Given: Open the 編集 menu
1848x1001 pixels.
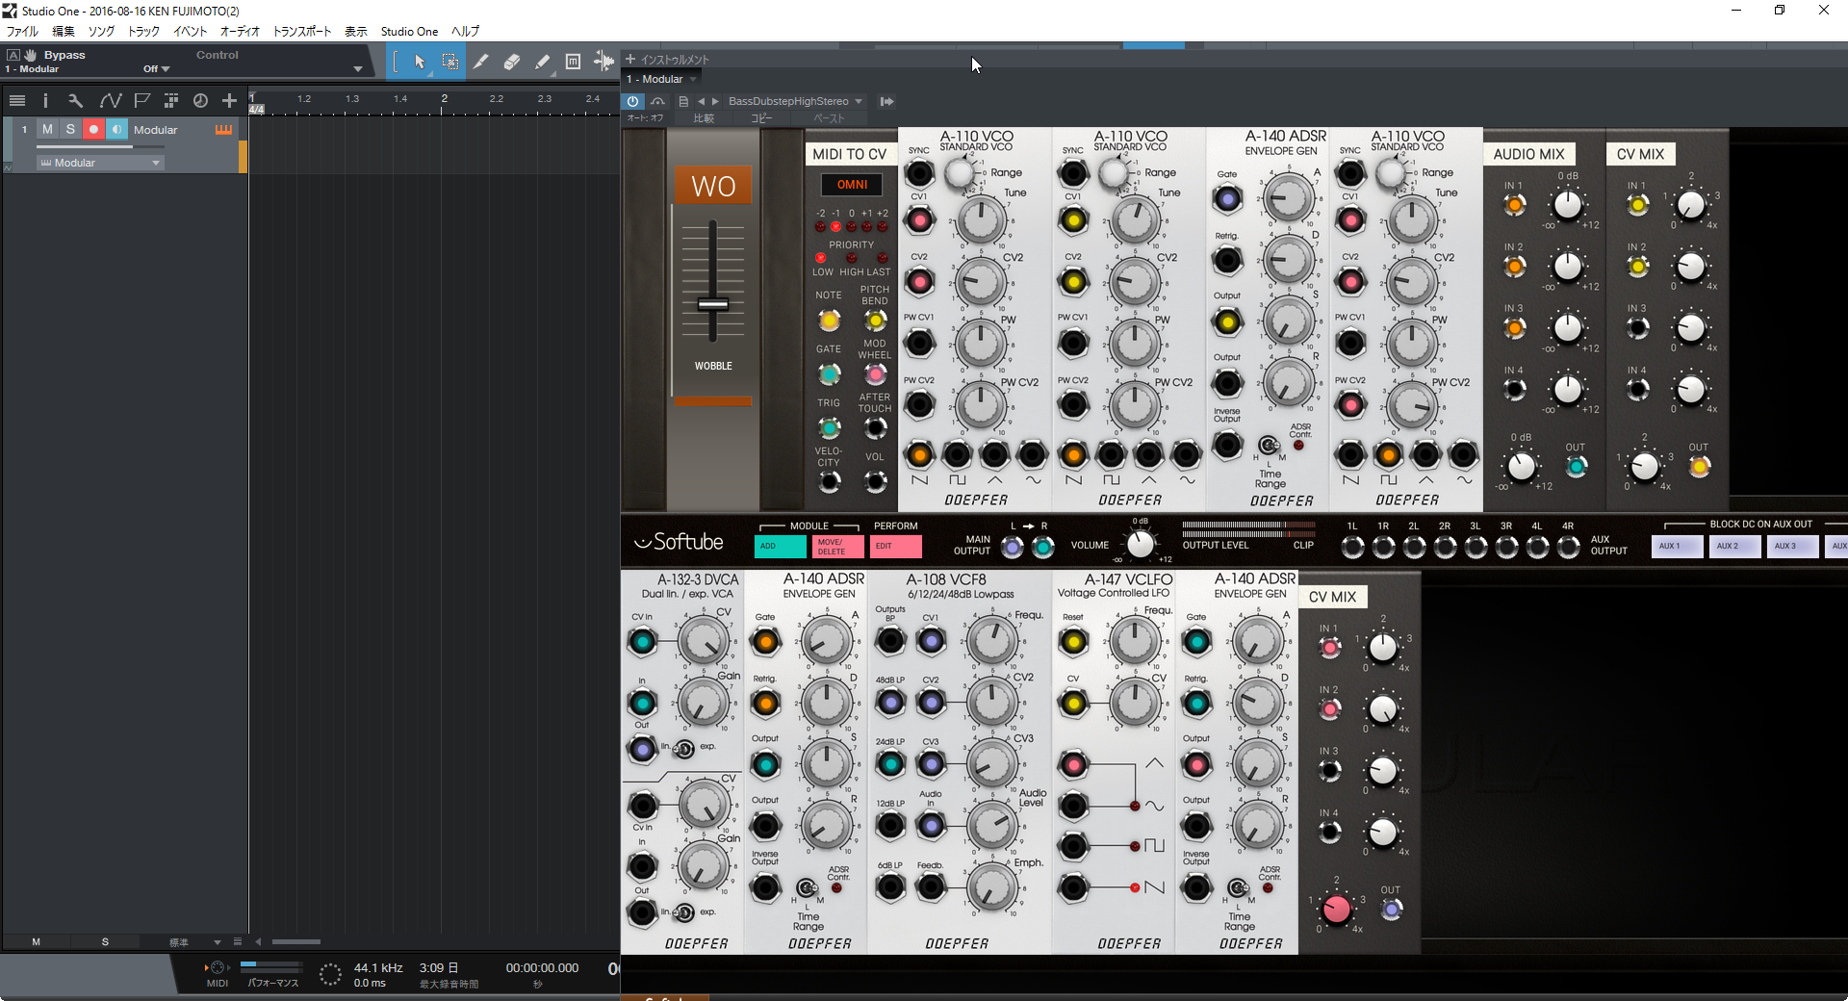Looking at the screenshot, I should (64, 31).
